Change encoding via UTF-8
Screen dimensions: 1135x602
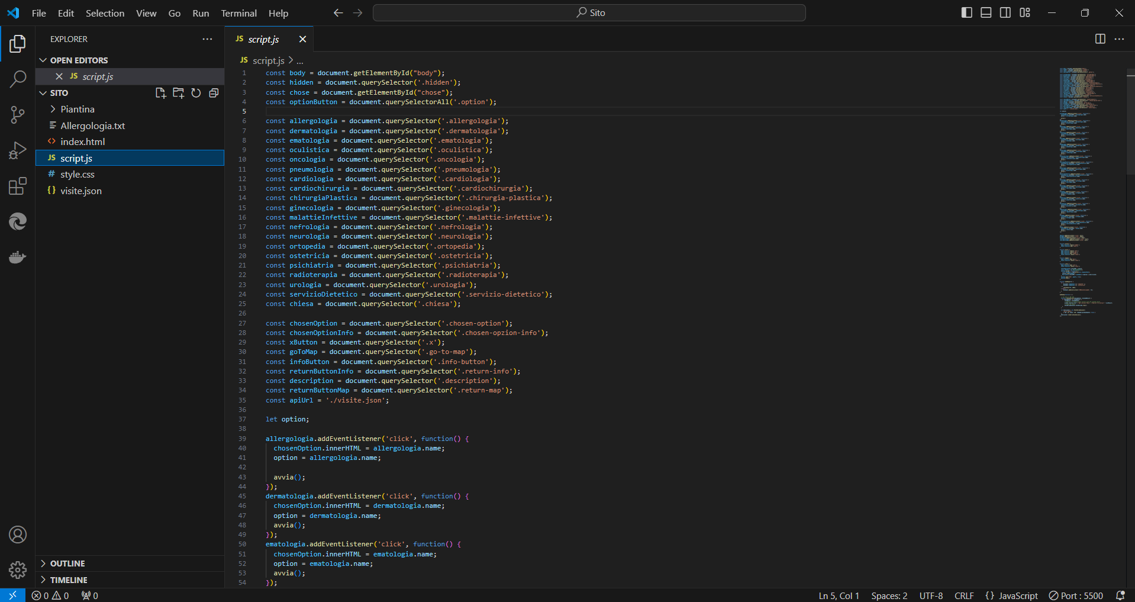931,595
